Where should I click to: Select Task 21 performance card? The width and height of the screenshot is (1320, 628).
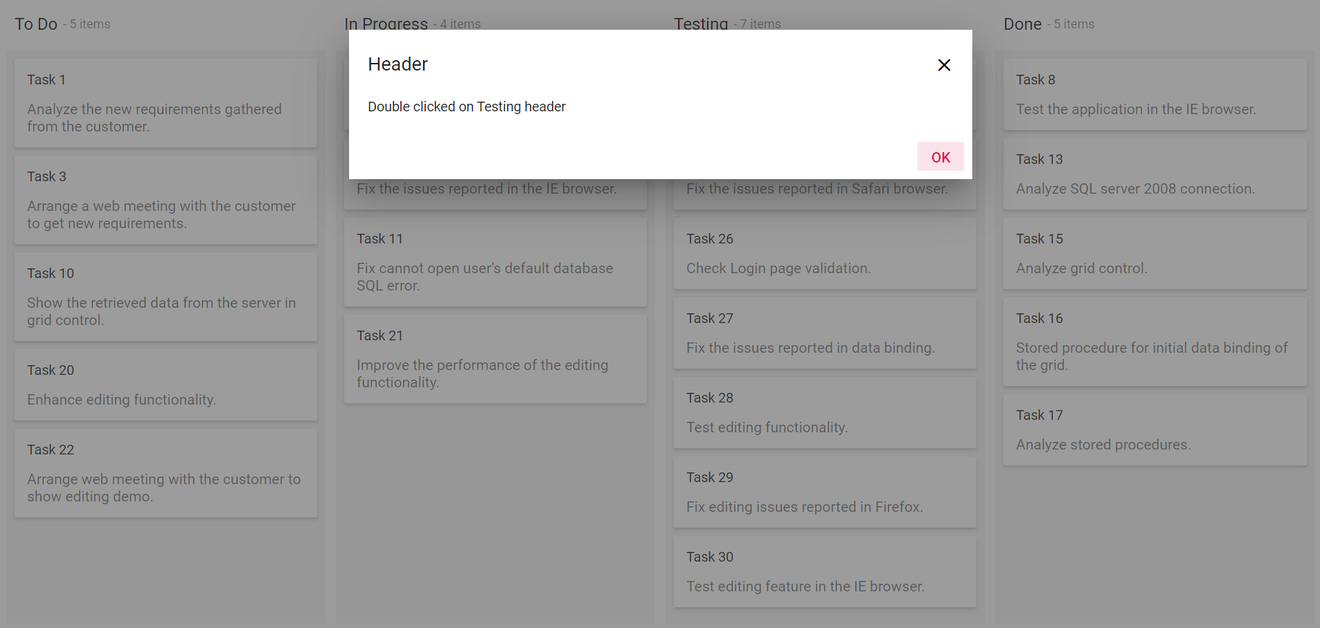click(x=496, y=359)
